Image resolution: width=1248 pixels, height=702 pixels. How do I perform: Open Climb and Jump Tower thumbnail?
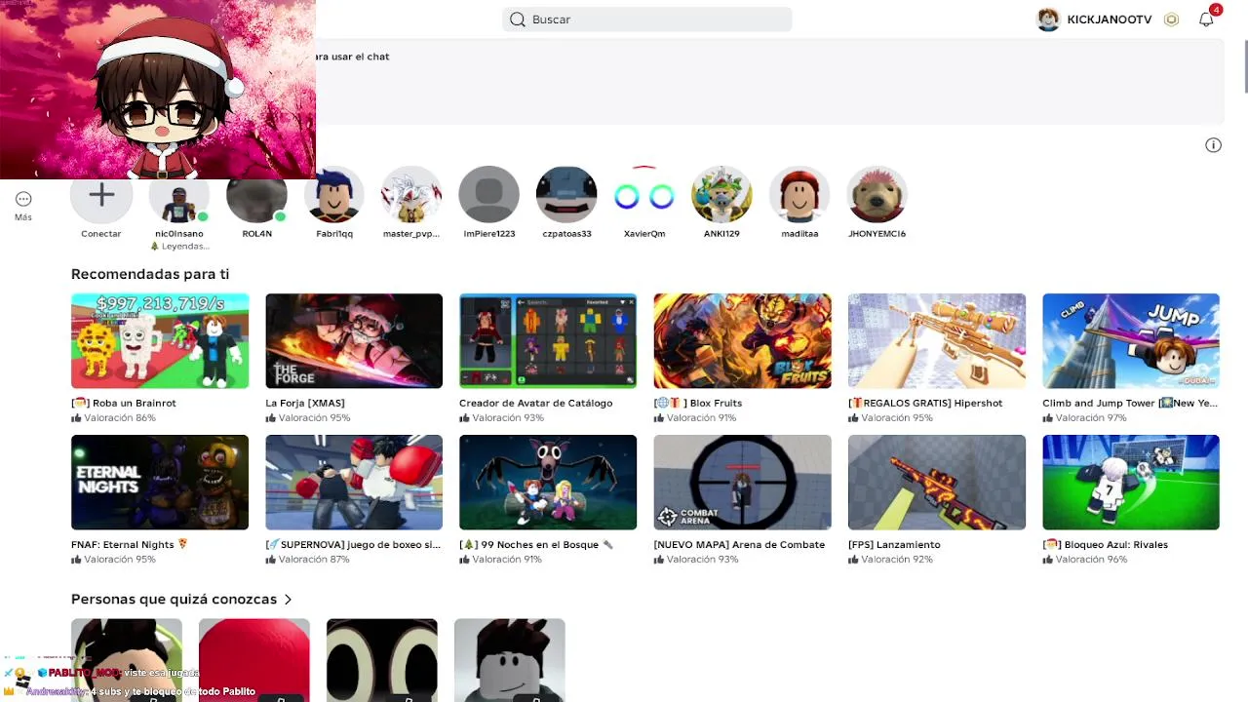[1131, 341]
